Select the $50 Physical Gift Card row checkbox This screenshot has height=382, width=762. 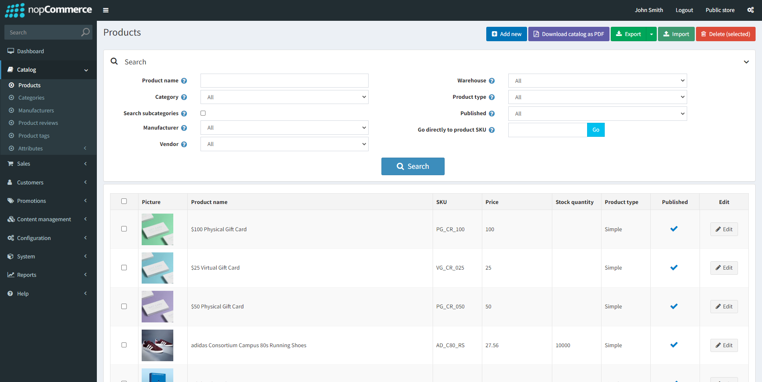[124, 306]
